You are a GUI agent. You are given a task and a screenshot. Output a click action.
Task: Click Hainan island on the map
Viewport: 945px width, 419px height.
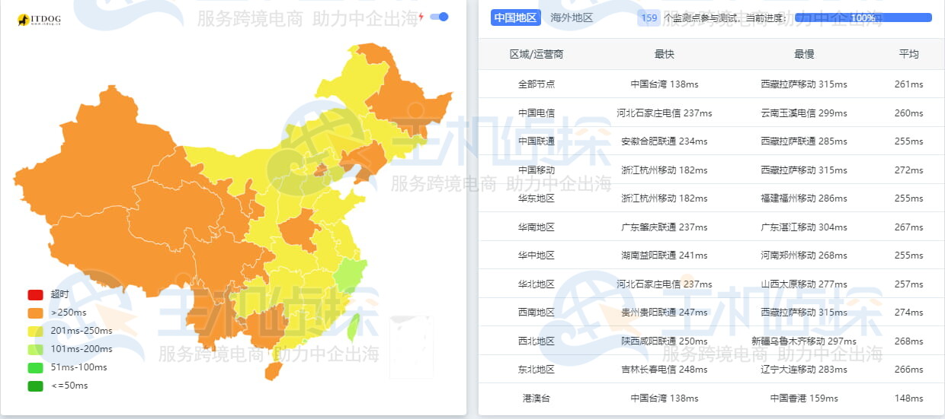tap(273, 371)
